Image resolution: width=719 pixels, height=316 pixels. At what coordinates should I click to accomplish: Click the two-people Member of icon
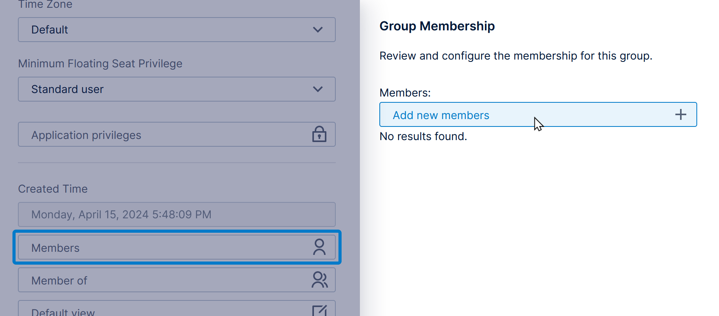pyautogui.click(x=320, y=280)
